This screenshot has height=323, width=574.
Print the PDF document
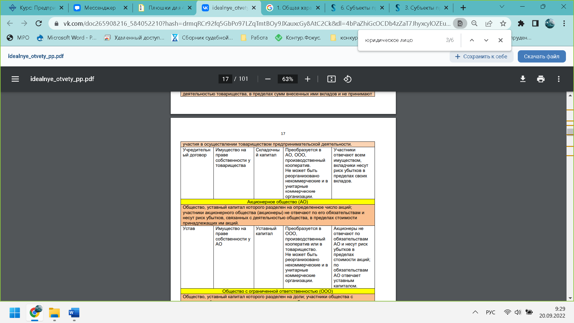coord(541,79)
